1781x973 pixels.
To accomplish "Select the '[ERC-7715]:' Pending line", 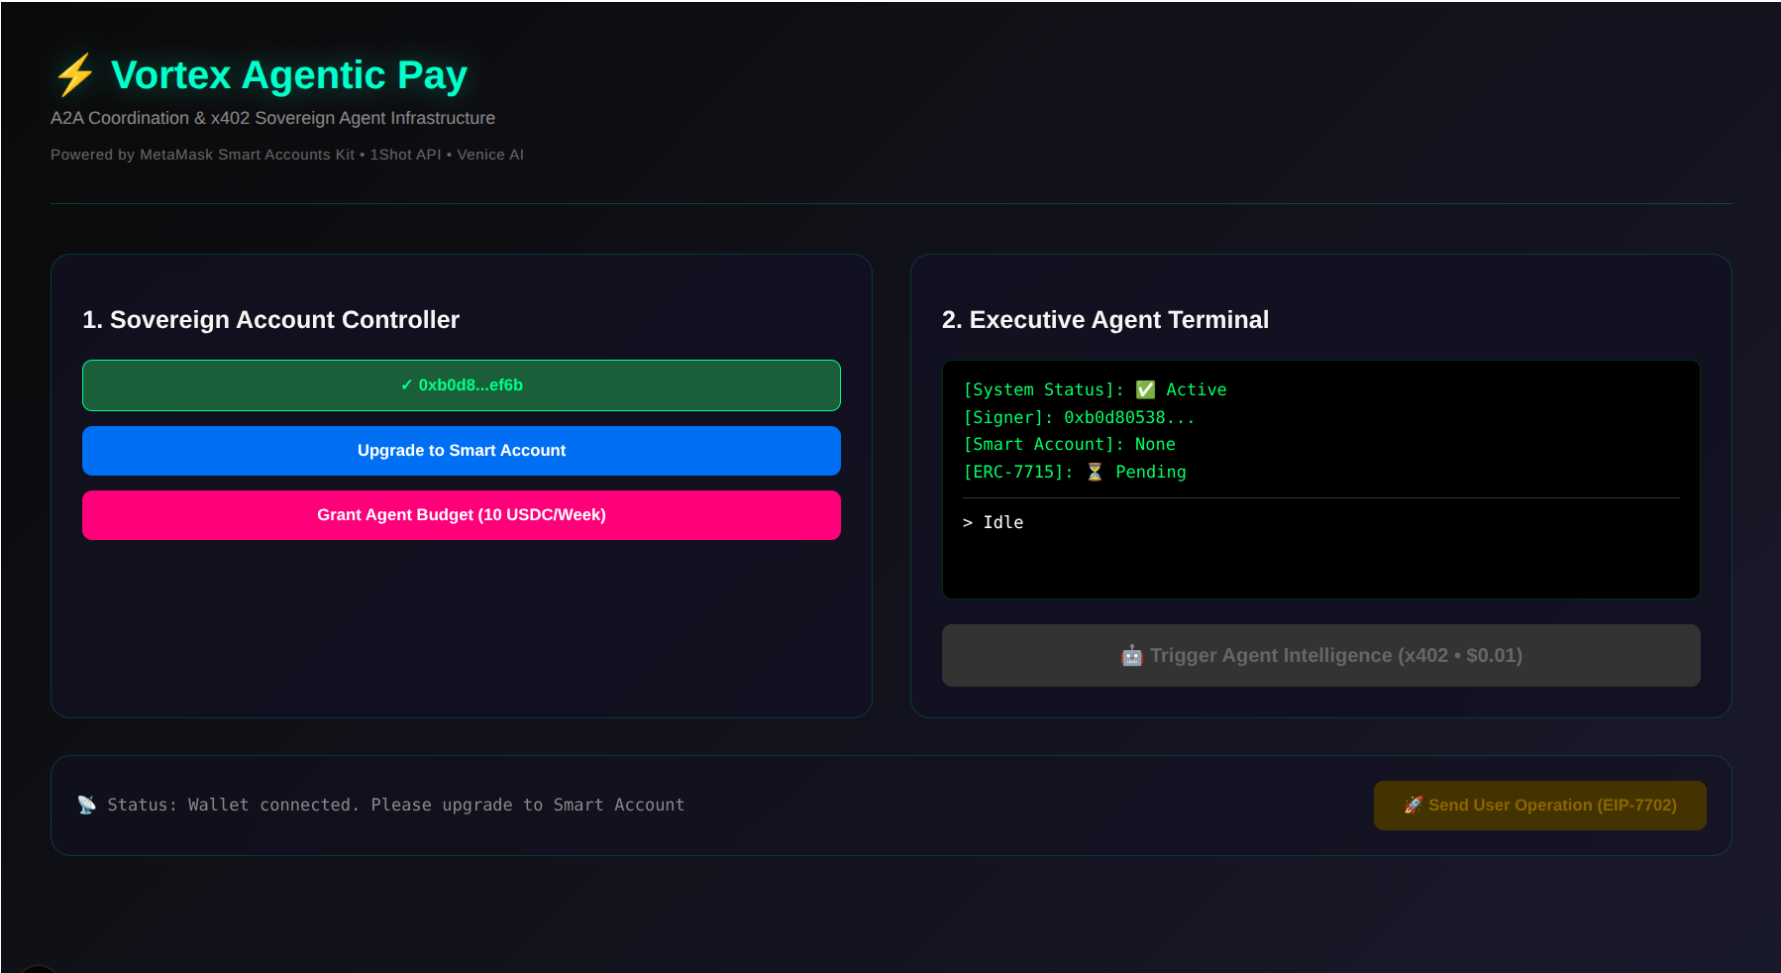I will click(1075, 472).
